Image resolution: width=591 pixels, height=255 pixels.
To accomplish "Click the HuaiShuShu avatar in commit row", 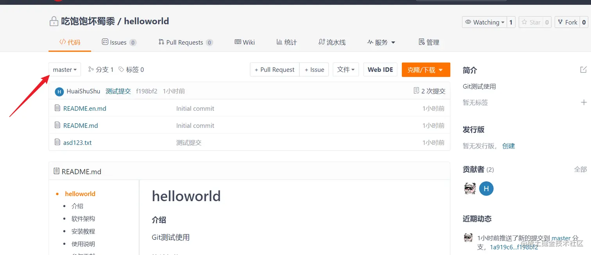I will pos(59,92).
